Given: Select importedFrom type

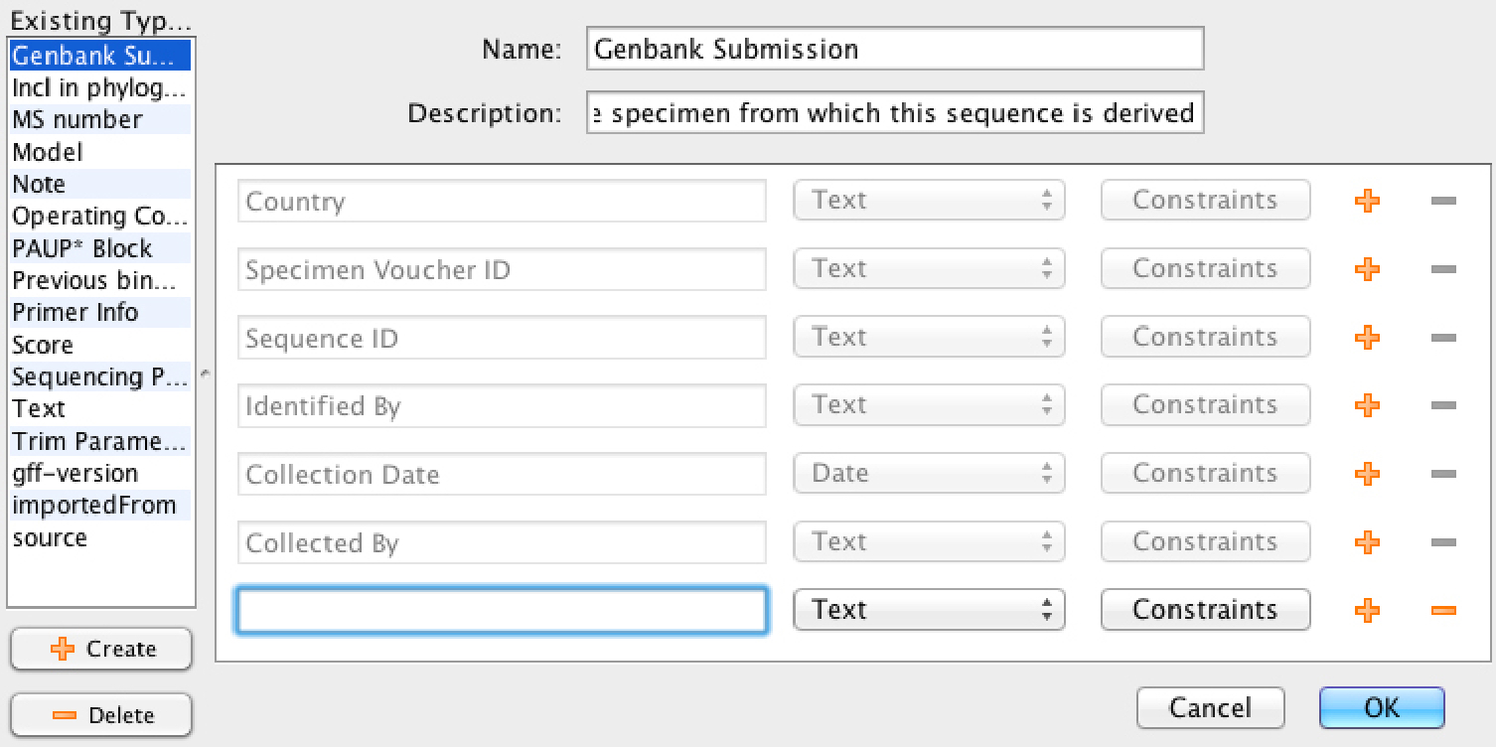Looking at the screenshot, I should point(100,506).
